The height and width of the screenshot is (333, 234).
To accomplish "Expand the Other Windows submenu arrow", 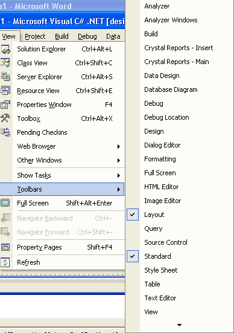I will pyautogui.click(x=119, y=160).
